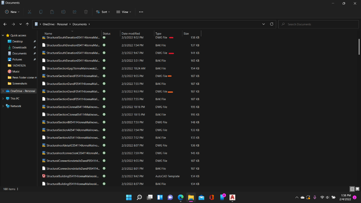Open Screenshots folder in the sidebar

(20, 84)
